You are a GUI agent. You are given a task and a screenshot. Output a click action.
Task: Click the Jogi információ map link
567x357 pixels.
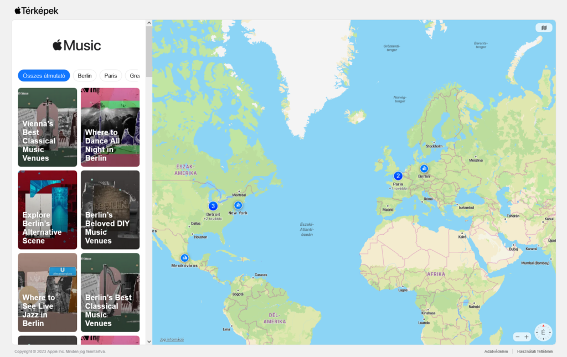click(x=172, y=339)
